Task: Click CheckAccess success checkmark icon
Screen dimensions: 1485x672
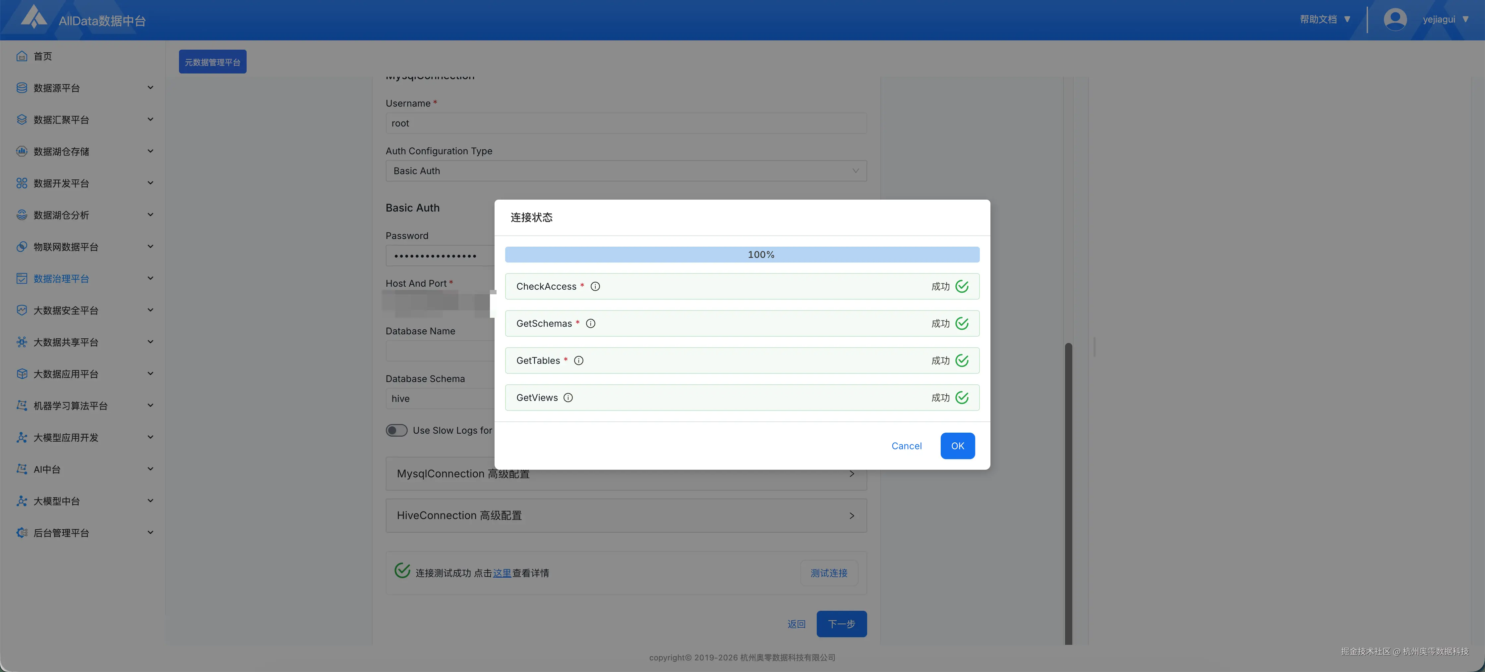Action: click(962, 286)
